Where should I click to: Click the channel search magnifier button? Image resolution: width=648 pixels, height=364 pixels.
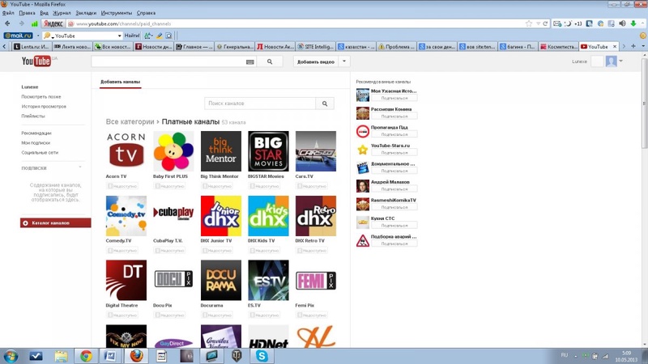coord(325,104)
